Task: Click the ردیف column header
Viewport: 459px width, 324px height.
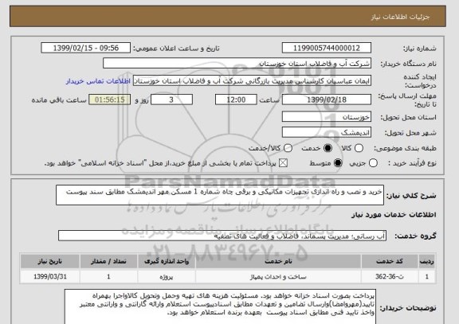Action: coord(427,261)
